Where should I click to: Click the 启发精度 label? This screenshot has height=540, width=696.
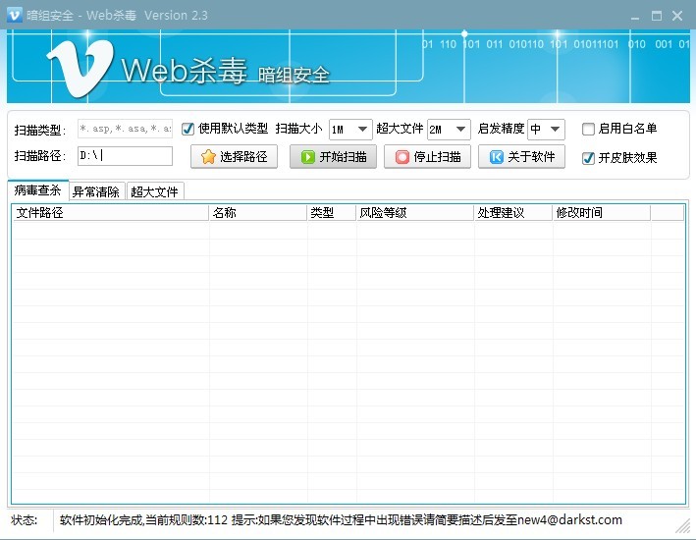501,129
